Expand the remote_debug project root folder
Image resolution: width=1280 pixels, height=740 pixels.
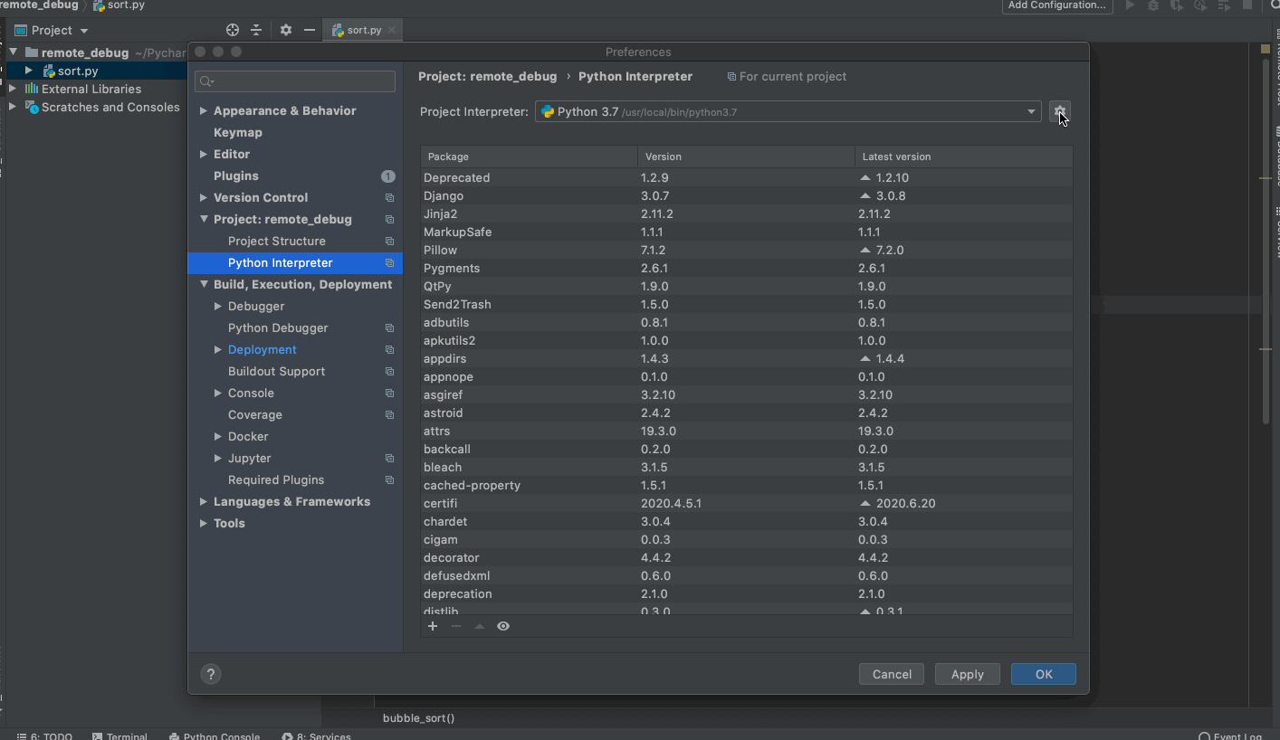(14, 52)
